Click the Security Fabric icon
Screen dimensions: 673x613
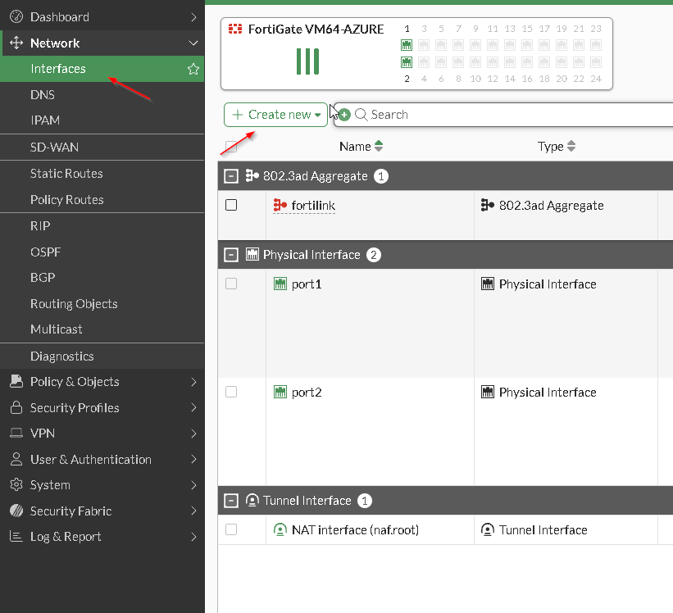(x=16, y=511)
